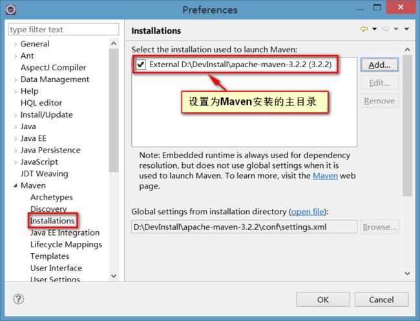The width and height of the screenshot is (420, 321).
Task: Expand the Java tree node
Action: coord(16,127)
